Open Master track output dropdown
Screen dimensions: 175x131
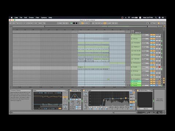(x=145, y=85)
